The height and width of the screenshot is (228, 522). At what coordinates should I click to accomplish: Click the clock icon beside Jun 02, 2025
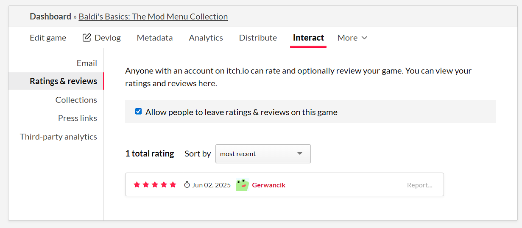tap(187, 185)
